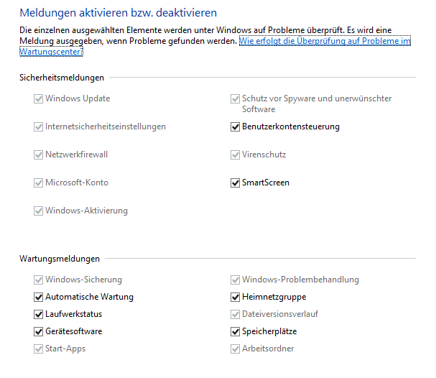Disable the Speicherplätze checkbox
Viewport: 436px width, 378px height.
[x=236, y=331]
